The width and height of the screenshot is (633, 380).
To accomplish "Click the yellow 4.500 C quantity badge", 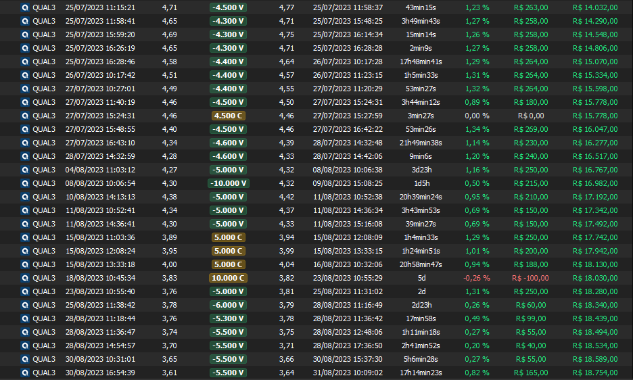I will coord(229,116).
